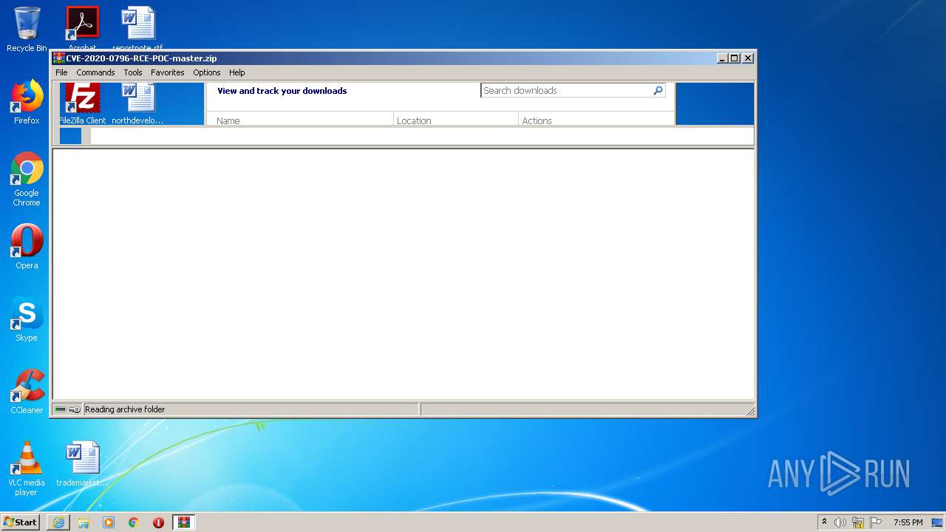Select the Skype desktop shortcut
The image size is (946, 532).
(x=27, y=319)
